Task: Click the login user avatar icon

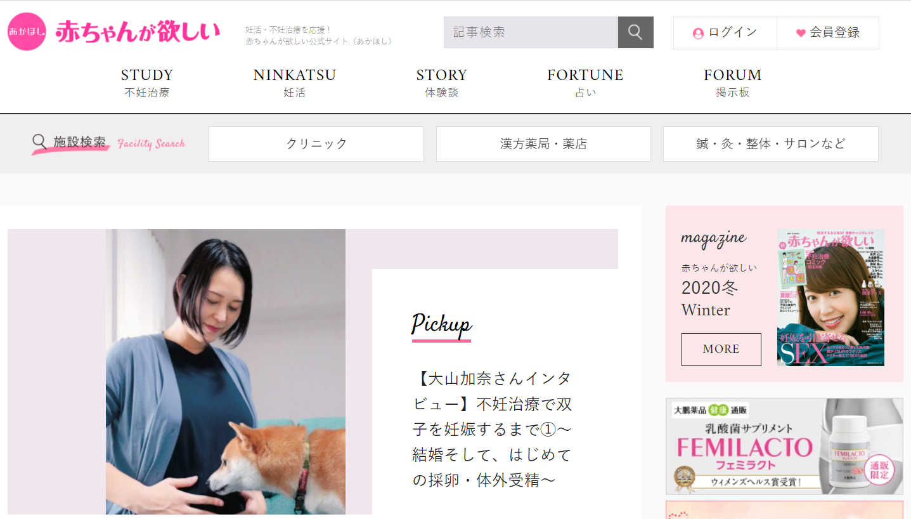Action: tap(698, 33)
